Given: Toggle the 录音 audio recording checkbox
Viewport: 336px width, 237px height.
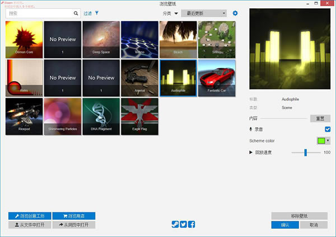Looking at the screenshot, I should pyautogui.click(x=328, y=129).
